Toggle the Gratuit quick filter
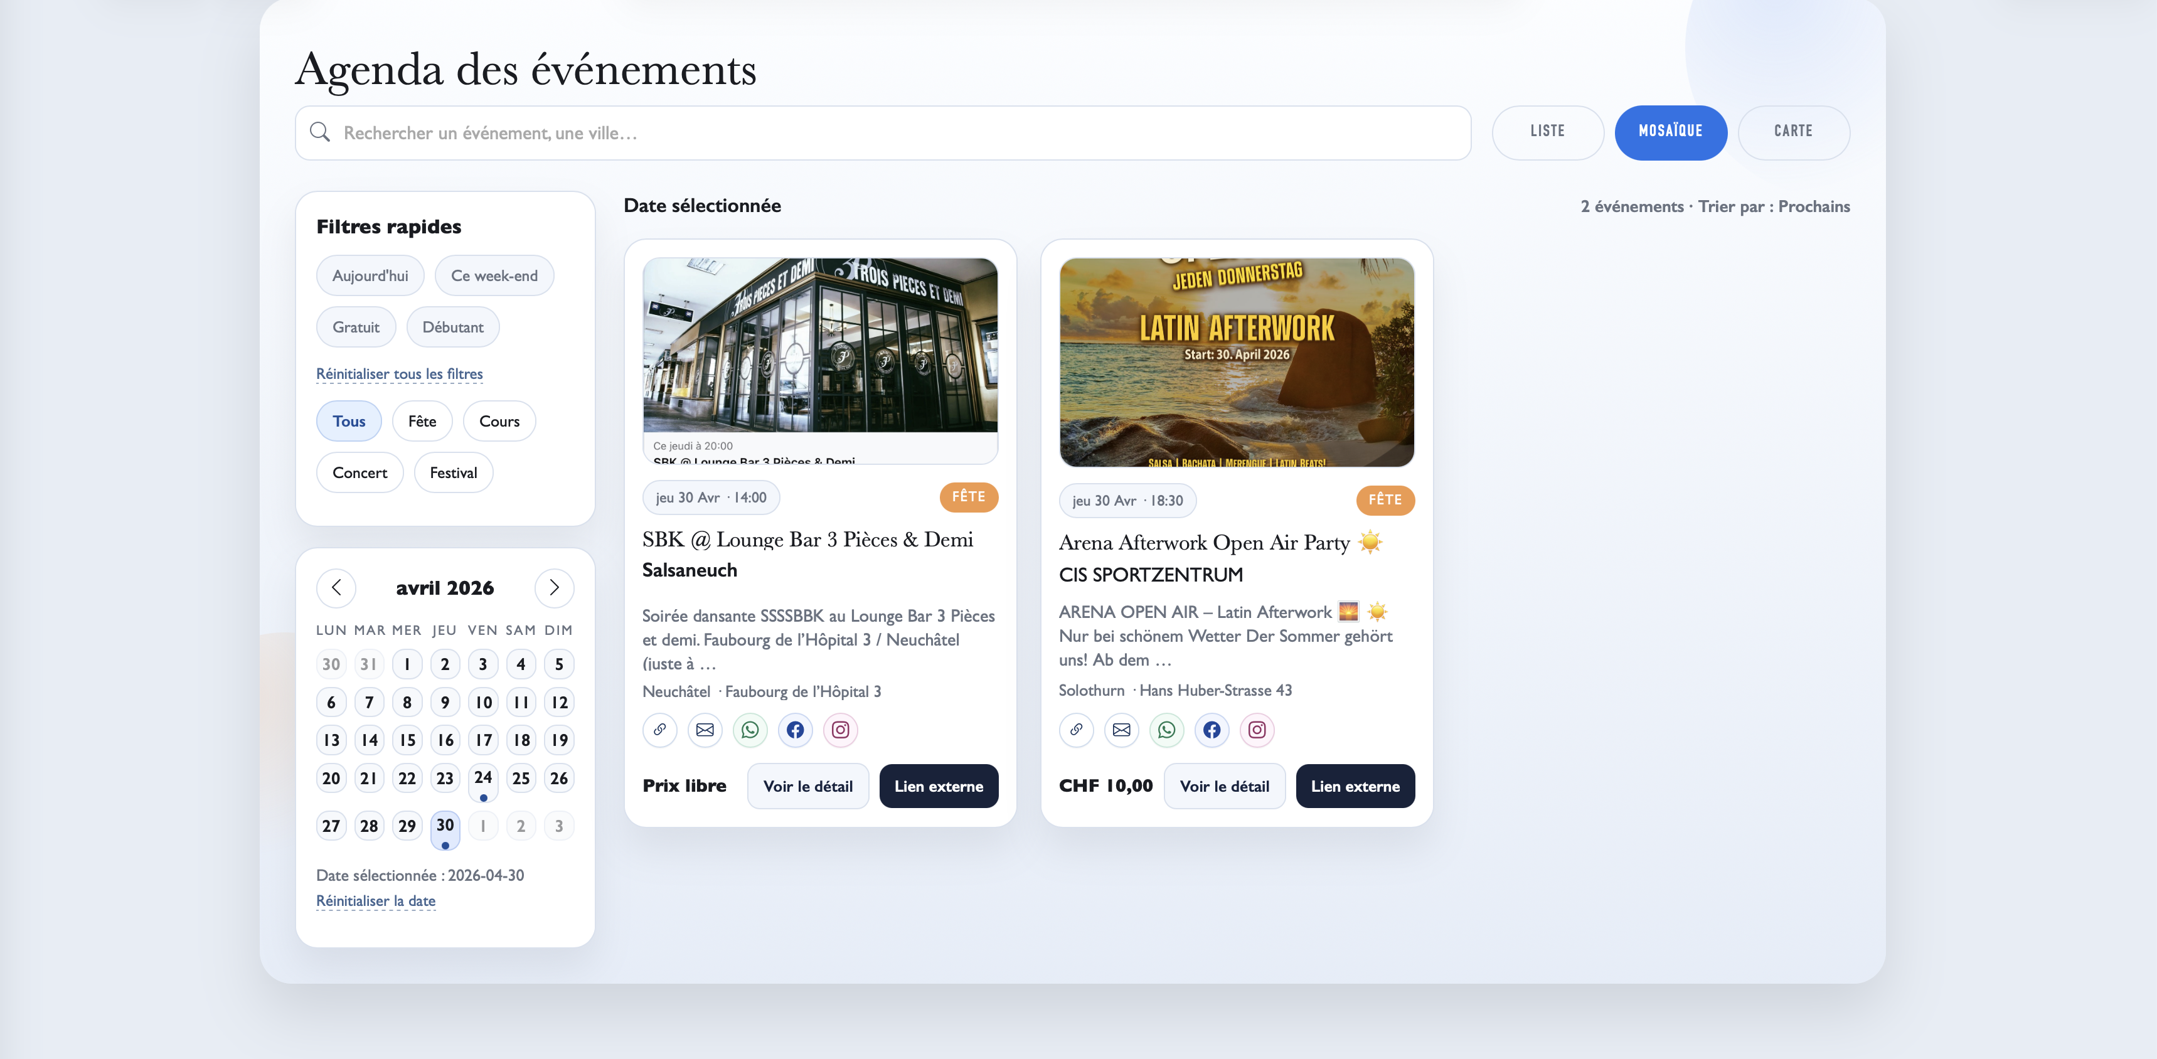Screen dimensions: 2157x1059 coord(356,326)
